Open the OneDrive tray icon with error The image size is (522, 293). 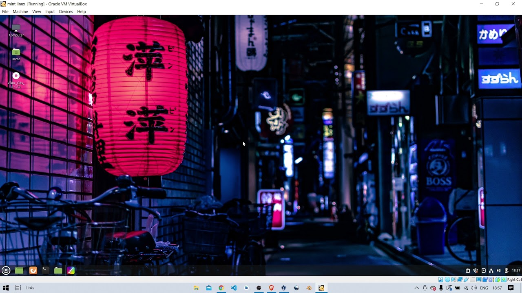[433, 288]
